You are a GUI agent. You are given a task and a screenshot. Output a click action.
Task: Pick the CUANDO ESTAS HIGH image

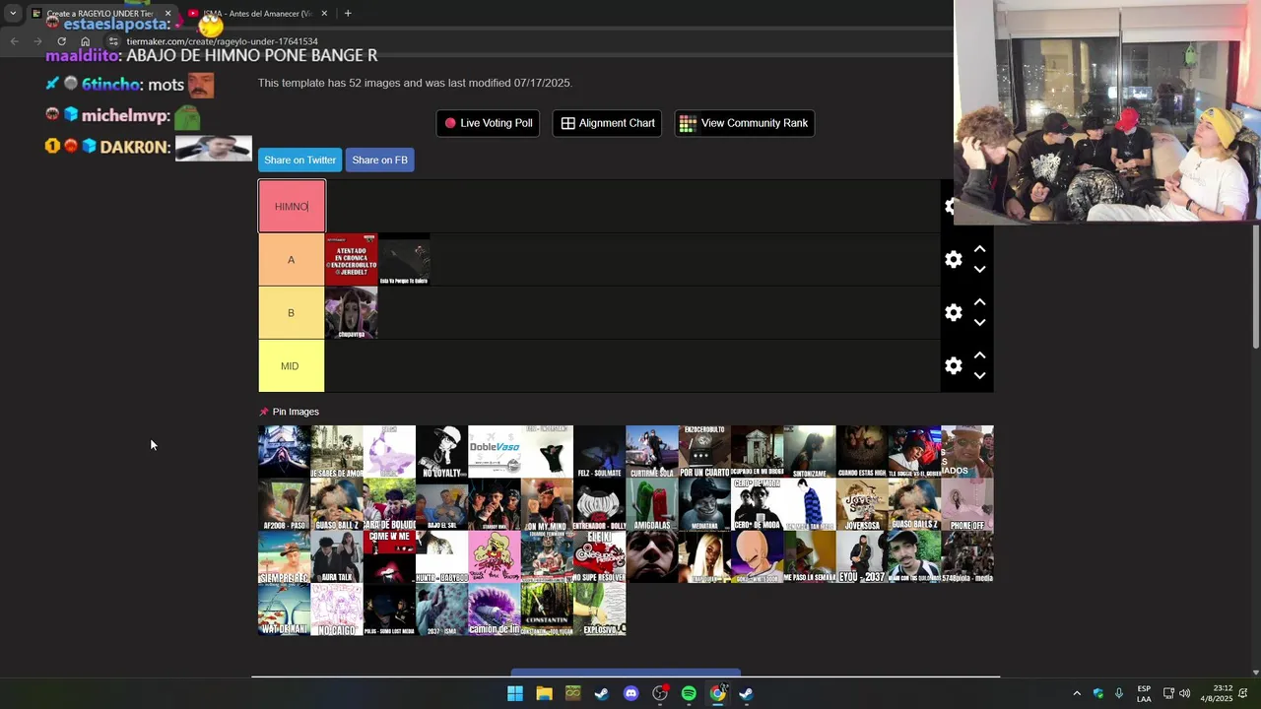[x=862, y=451]
